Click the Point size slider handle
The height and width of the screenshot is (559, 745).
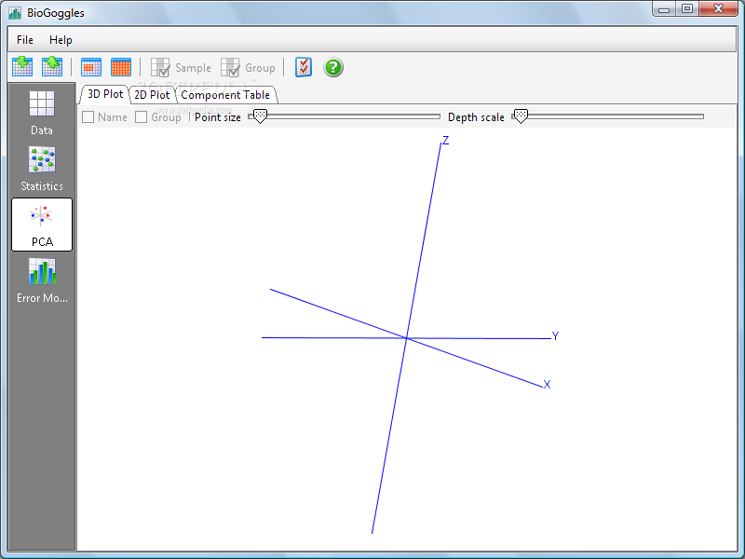click(x=260, y=116)
